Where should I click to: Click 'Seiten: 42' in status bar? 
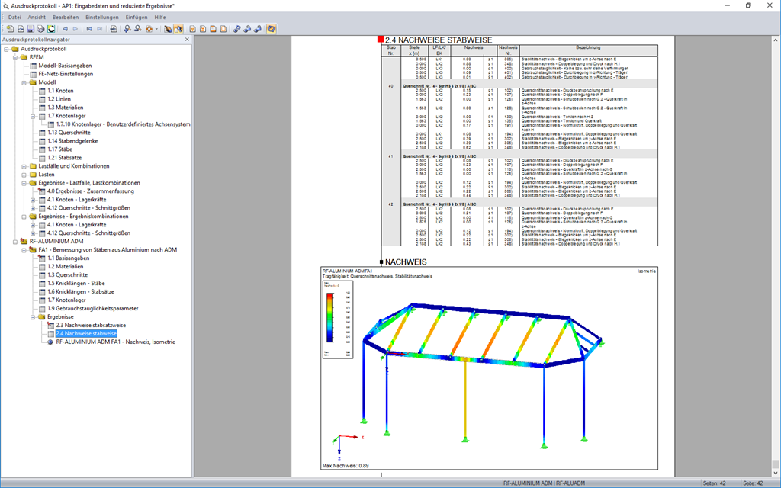tap(714, 483)
